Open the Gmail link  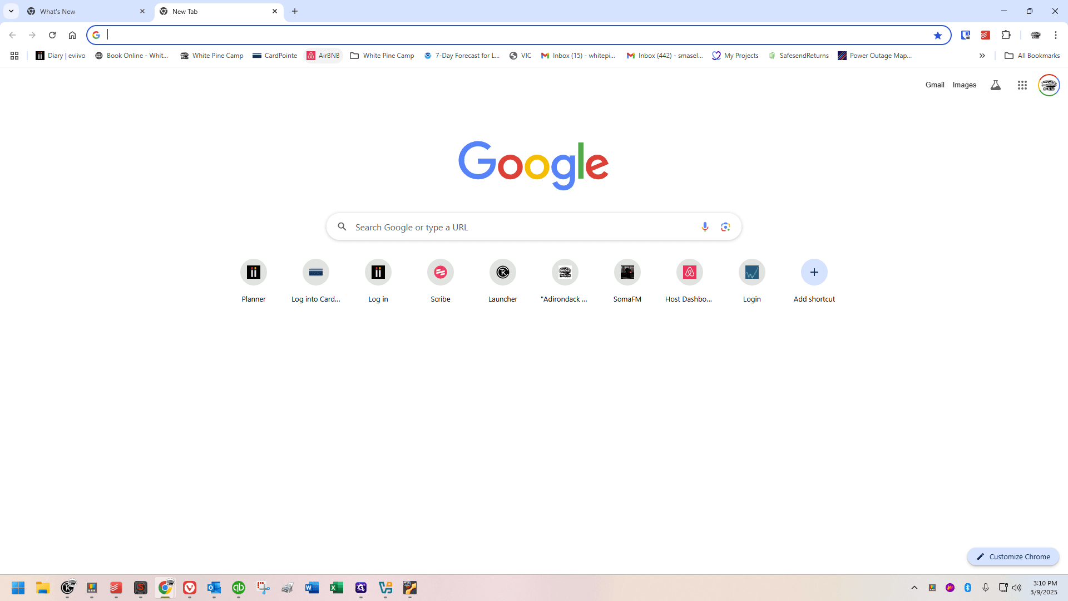[935, 85]
